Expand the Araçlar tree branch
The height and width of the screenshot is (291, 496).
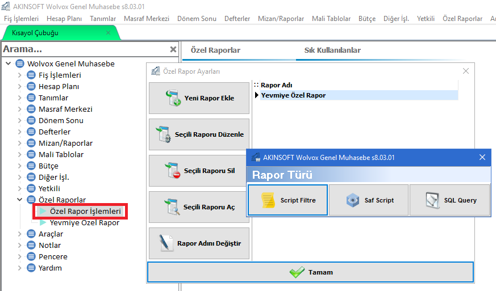pos(20,234)
